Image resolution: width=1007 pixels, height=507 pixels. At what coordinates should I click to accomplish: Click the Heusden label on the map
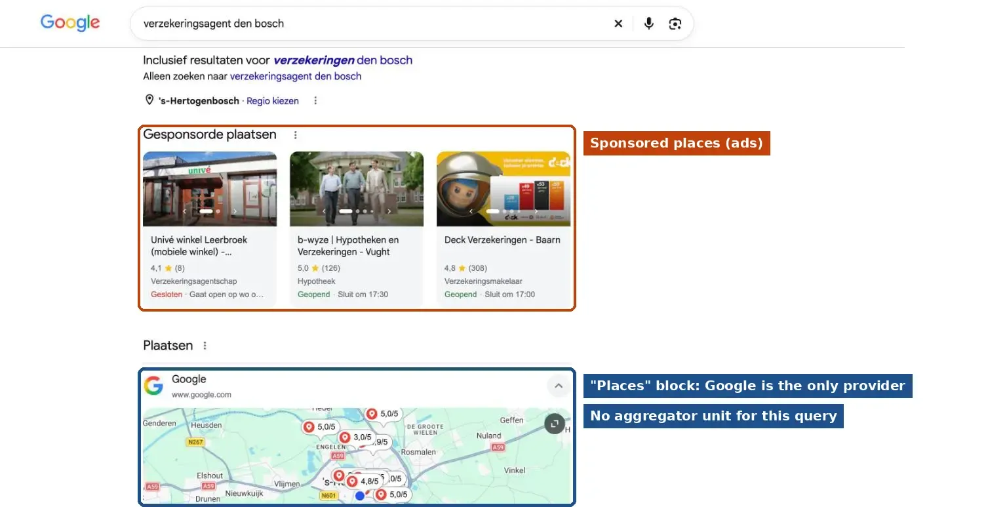point(207,425)
